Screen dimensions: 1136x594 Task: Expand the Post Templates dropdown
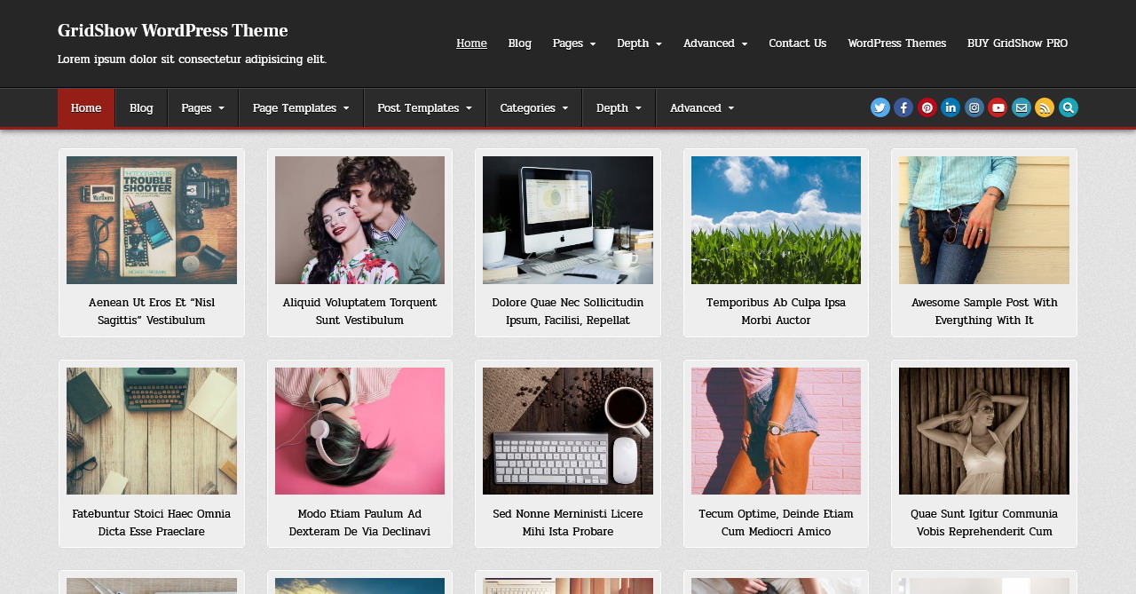pyautogui.click(x=425, y=108)
